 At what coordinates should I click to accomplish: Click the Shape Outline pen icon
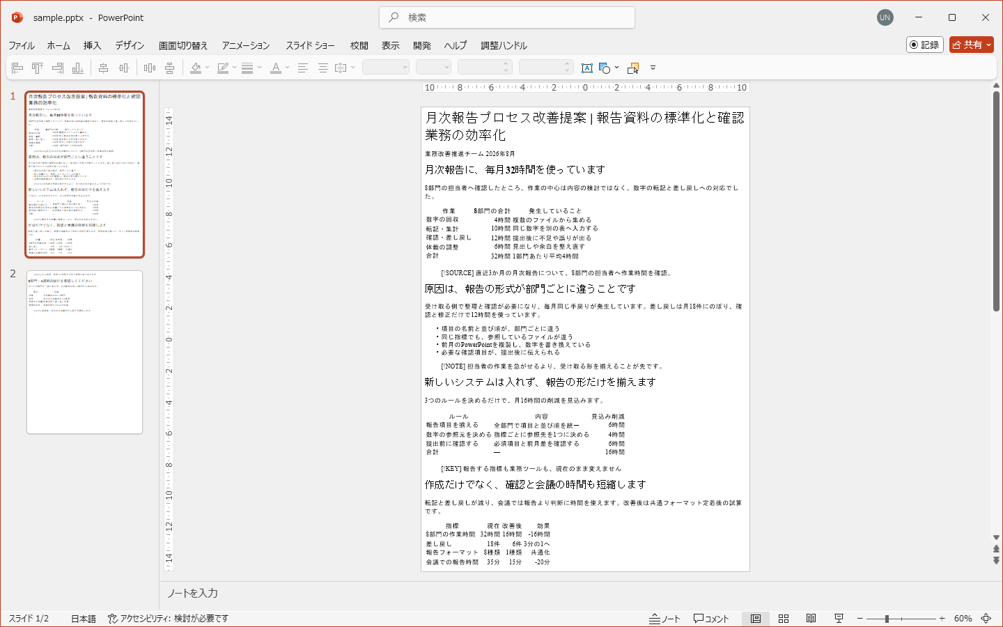pos(223,68)
